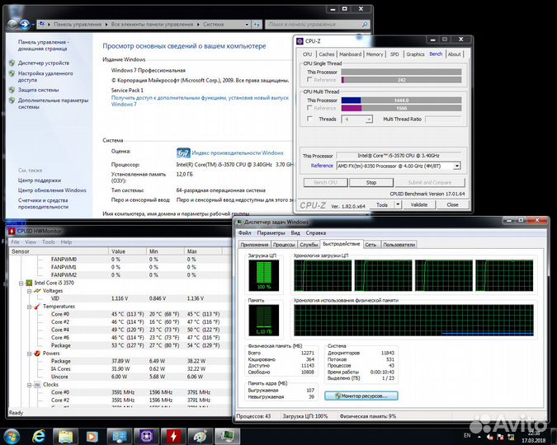Select the IA Cores power row

[x=120, y=368]
